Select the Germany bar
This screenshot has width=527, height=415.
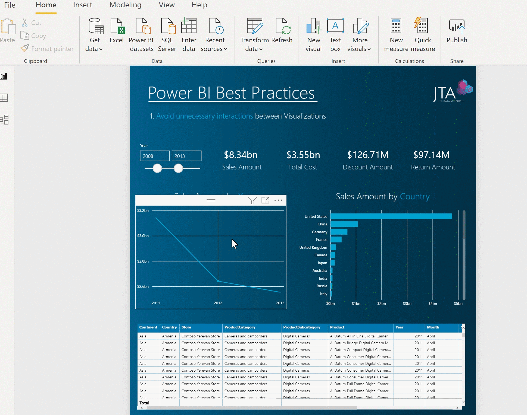click(339, 232)
